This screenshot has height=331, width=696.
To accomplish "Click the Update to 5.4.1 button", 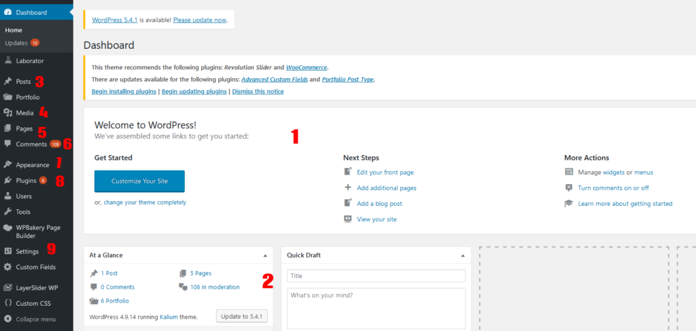I will [x=242, y=317].
